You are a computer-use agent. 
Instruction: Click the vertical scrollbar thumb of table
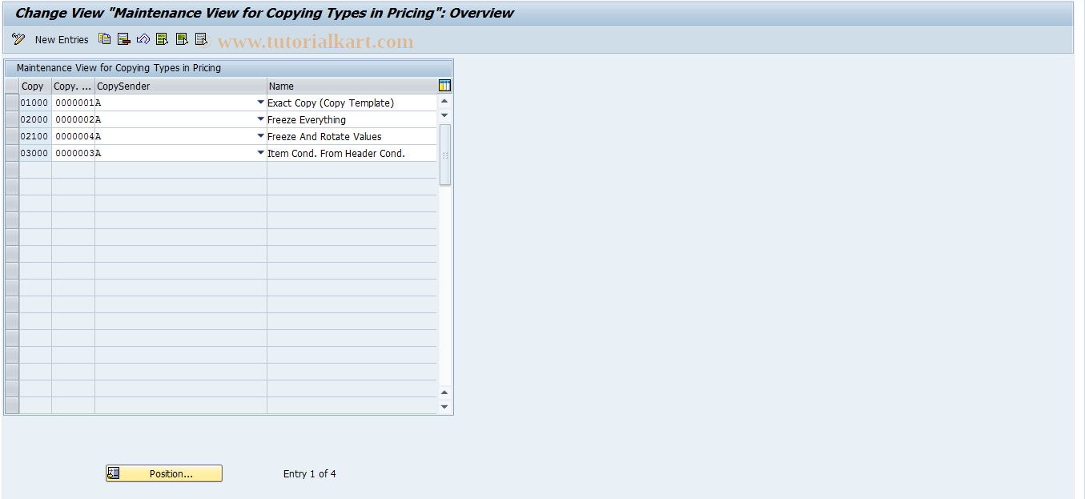pos(445,155)
